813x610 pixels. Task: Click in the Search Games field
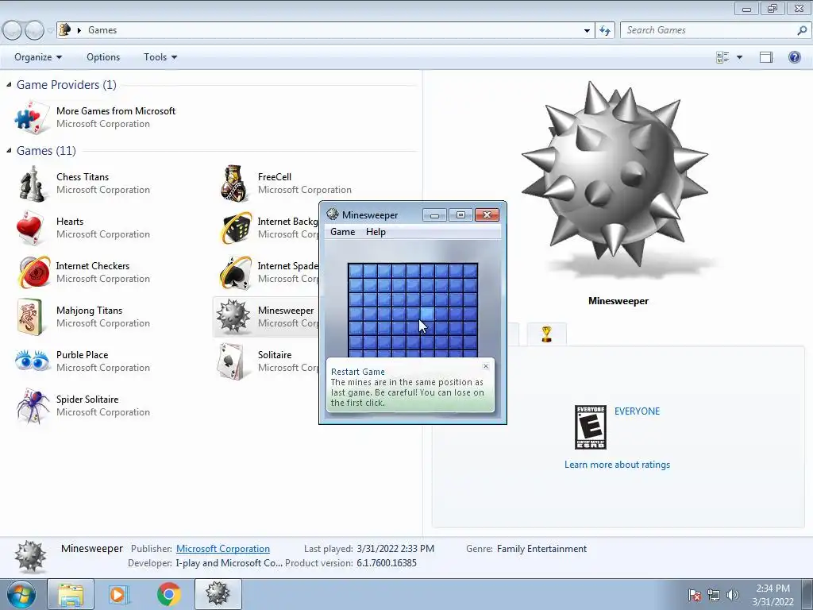click(x=709, y=30)
